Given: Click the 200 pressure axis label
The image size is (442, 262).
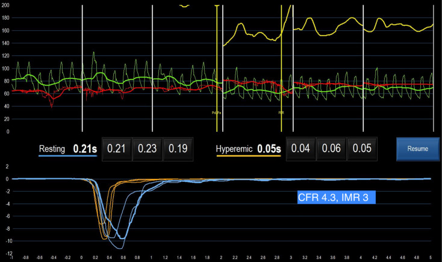Looking at the screenshot, I should 5,5.
